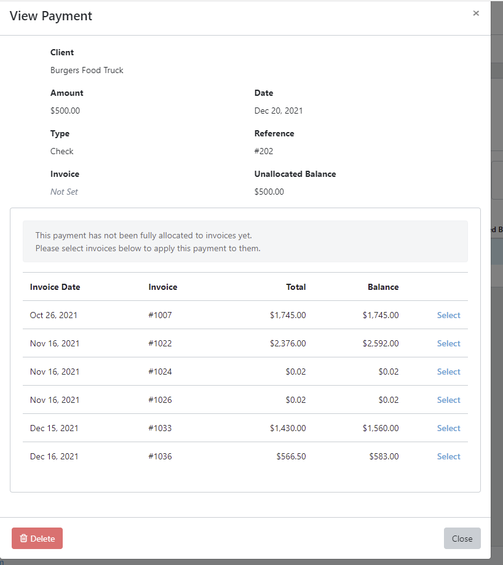The image size is (503, 565).
Task: Dismiss the dialog via the Close button
Action: 462,538
